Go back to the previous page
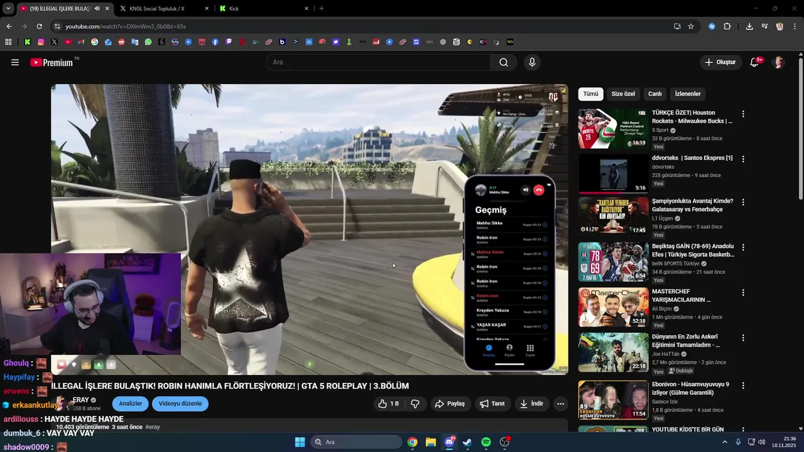This screenshot has width=804, height=452. coord(9,26)
